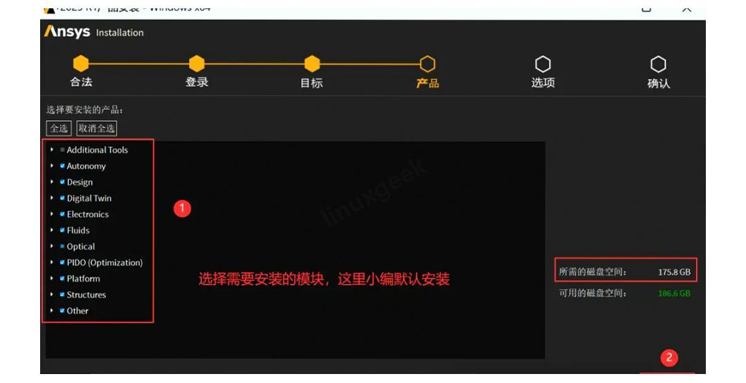The image size is (746, 383).
Task: Uncheck the Digital Twin checkbox
Action: [x=62, y=198]
